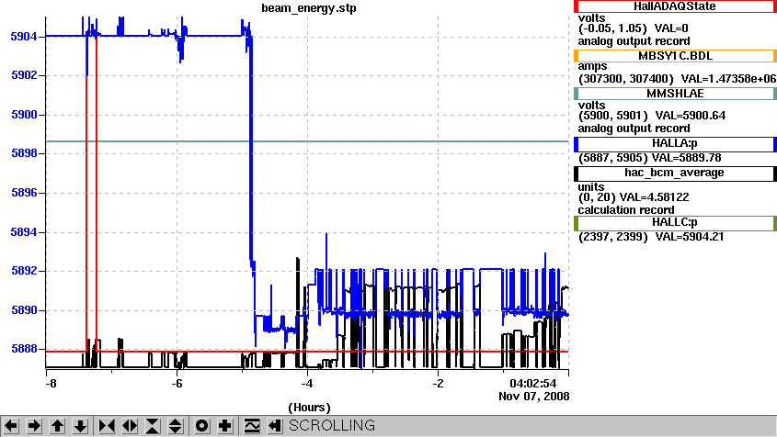Pan the graph right with the right arrow
The height and width of the screenshot is (437, 777).
point(34,426)
